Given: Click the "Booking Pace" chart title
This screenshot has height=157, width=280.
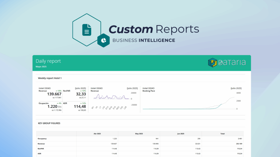Looking at the screenshot, I should coord(148,91).
